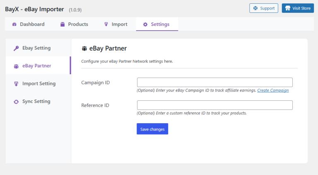The image size is (318, 175).
Task: Click the Visit Store button
Action: coord(298,8)
